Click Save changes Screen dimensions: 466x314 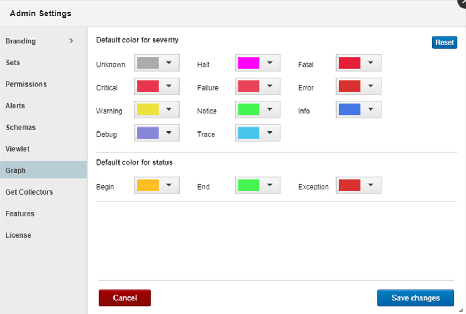(416, 298)
